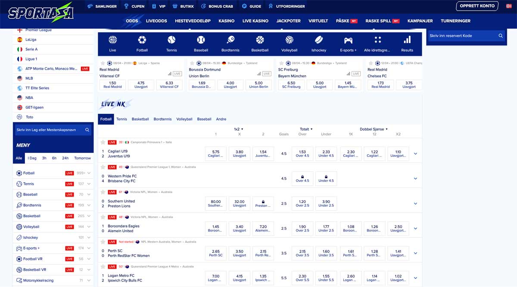This screenshot has height=287, width=517.
Task: Open the Results bar chart icon
Action: tap(407, 40)
